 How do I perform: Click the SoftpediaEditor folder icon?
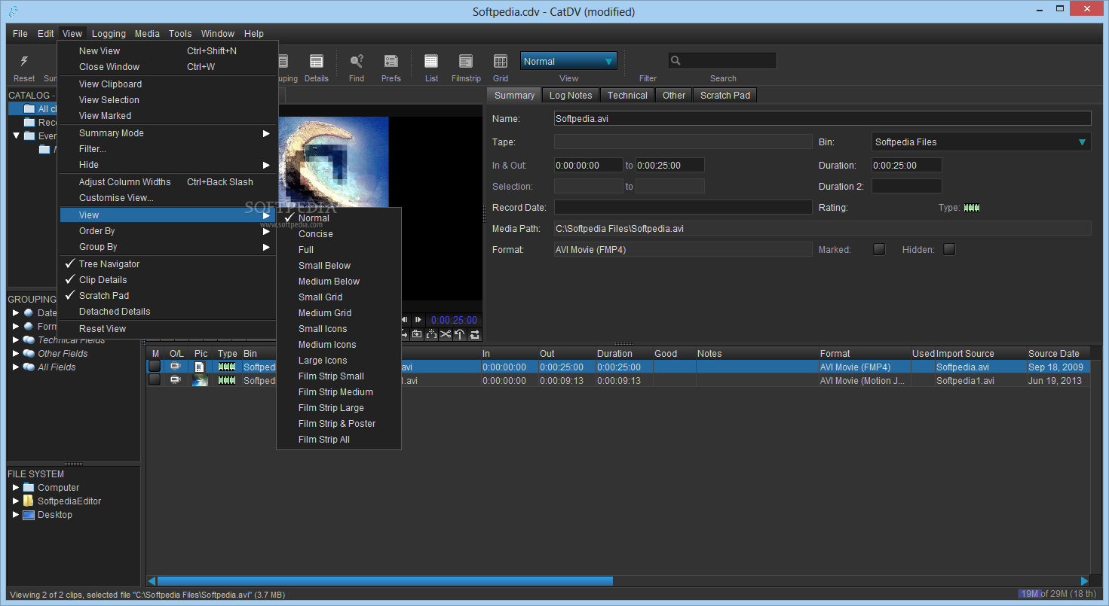click(x=29, y=501)
